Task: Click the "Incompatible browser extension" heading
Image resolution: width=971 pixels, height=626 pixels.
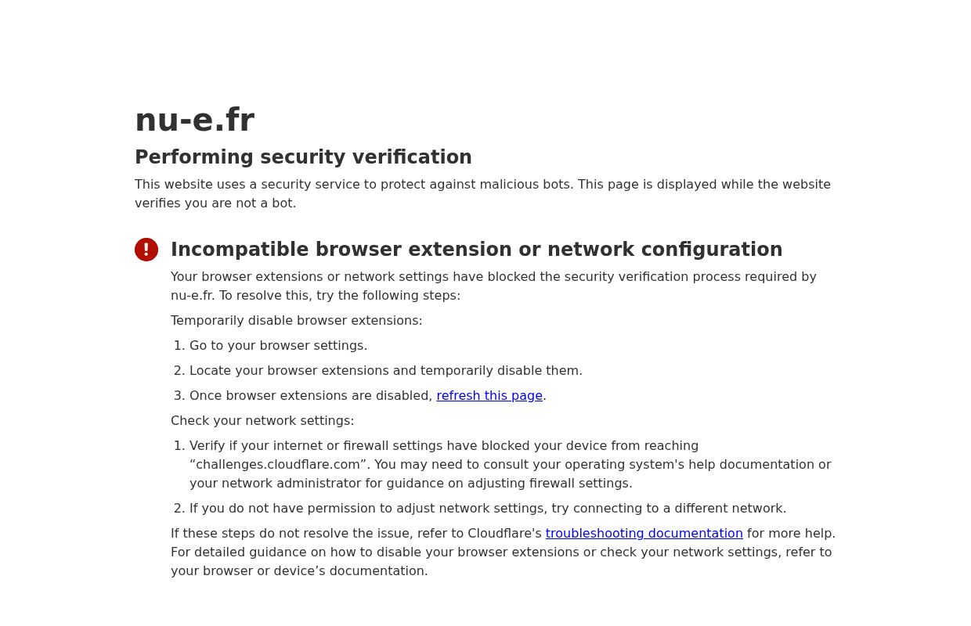Action: tap(476, 250)
